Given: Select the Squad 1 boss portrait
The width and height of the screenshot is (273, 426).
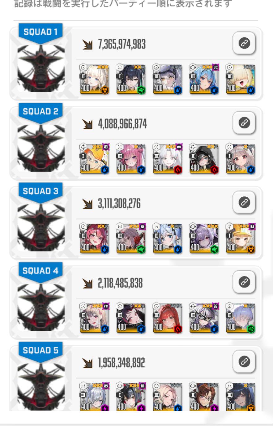Looking at the screenshot, I should click(x=41, y=68).
